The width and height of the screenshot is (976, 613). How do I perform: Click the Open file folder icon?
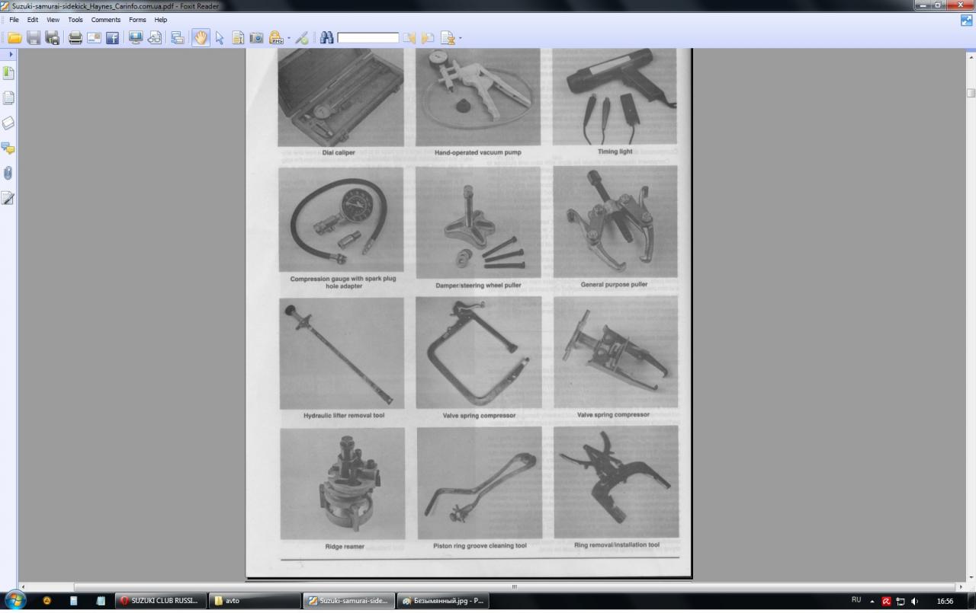(14, 37)
